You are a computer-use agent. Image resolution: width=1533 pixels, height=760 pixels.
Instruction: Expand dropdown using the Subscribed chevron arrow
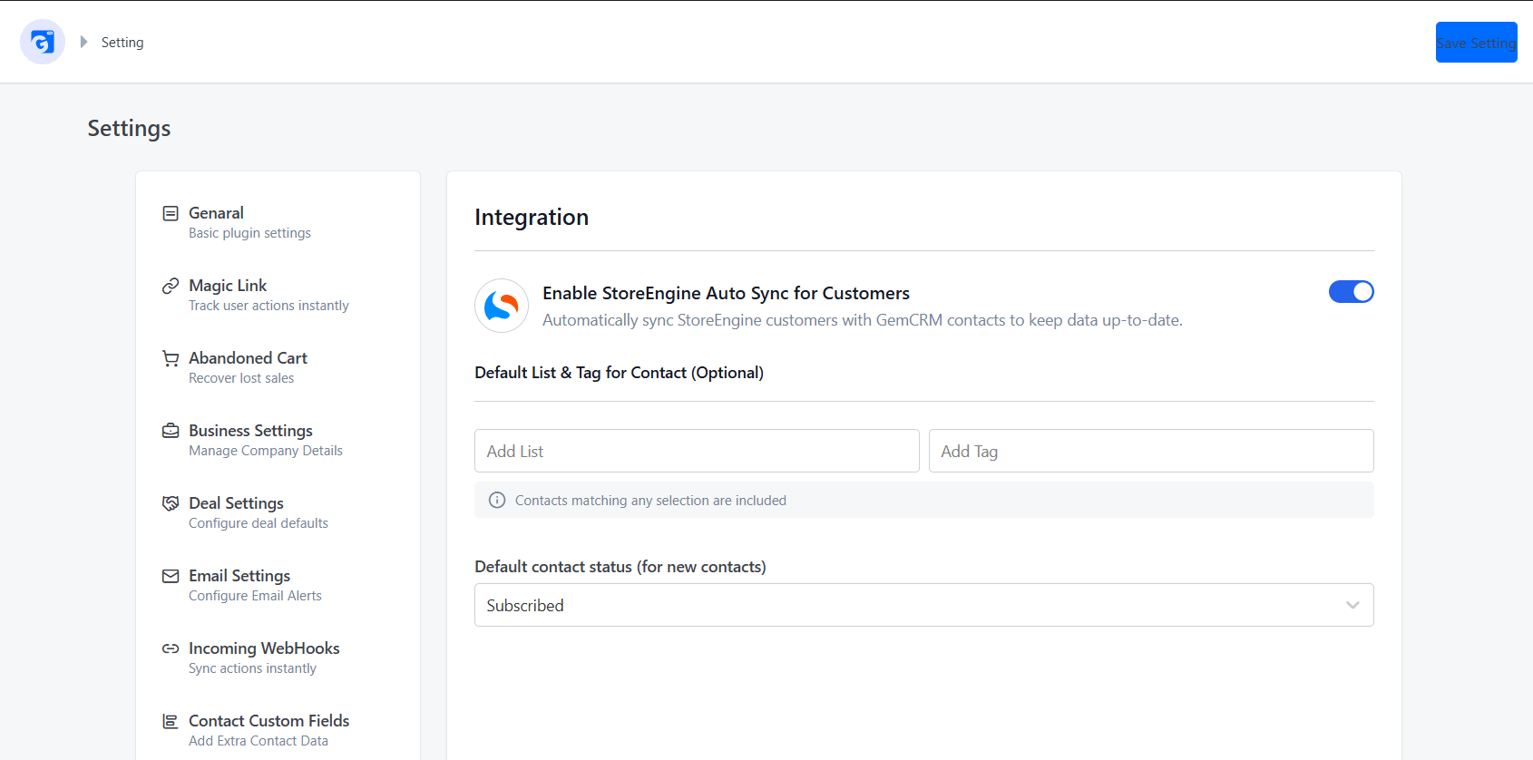[x=1352, y=605]
